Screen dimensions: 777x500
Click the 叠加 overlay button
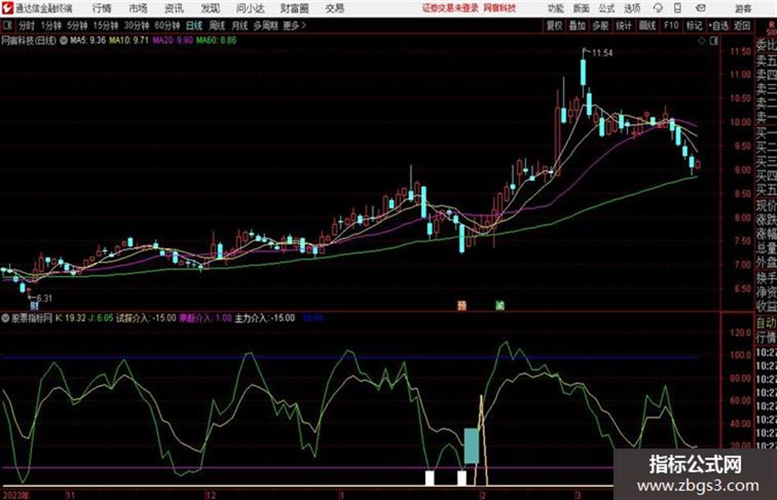(x=577, y=25)
